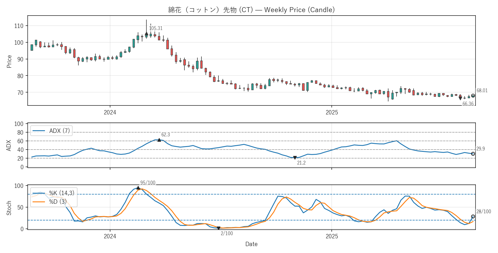Select the %D (3) legend entry
The width and height of the screenshot is (498, 253).
pos(50,202)
